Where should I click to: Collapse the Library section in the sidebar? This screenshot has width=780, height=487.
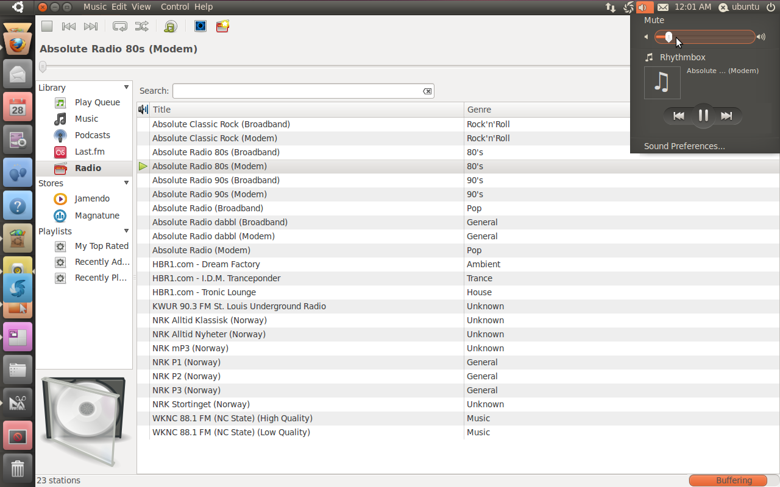(x=126, y=88)
